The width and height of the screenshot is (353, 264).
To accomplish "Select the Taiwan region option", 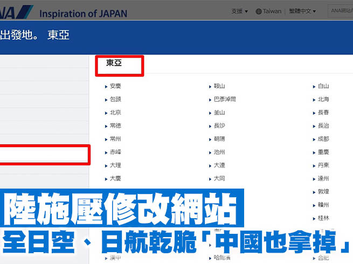I will [272, 11].
